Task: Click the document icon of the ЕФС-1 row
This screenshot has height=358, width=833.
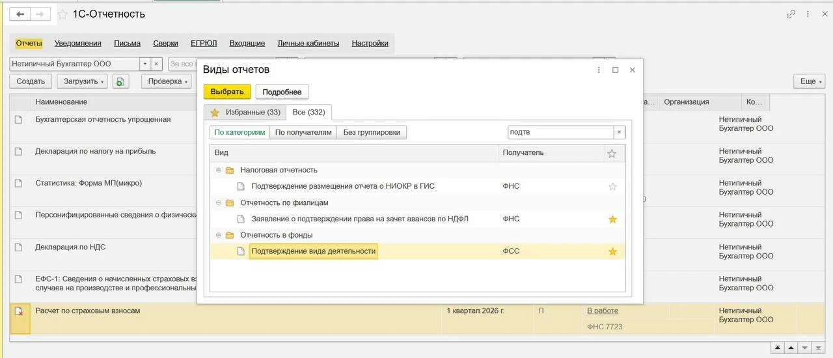Action: [x=19, y=279]
